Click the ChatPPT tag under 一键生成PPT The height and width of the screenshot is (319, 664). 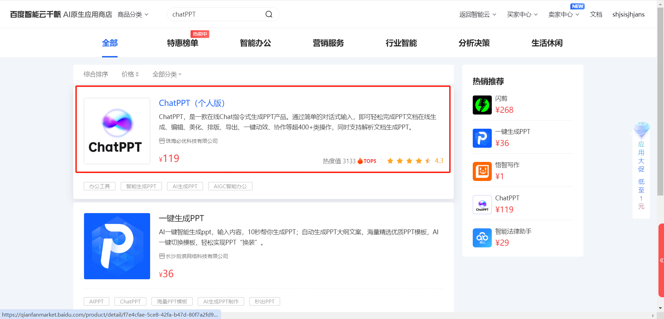(130, 301)
